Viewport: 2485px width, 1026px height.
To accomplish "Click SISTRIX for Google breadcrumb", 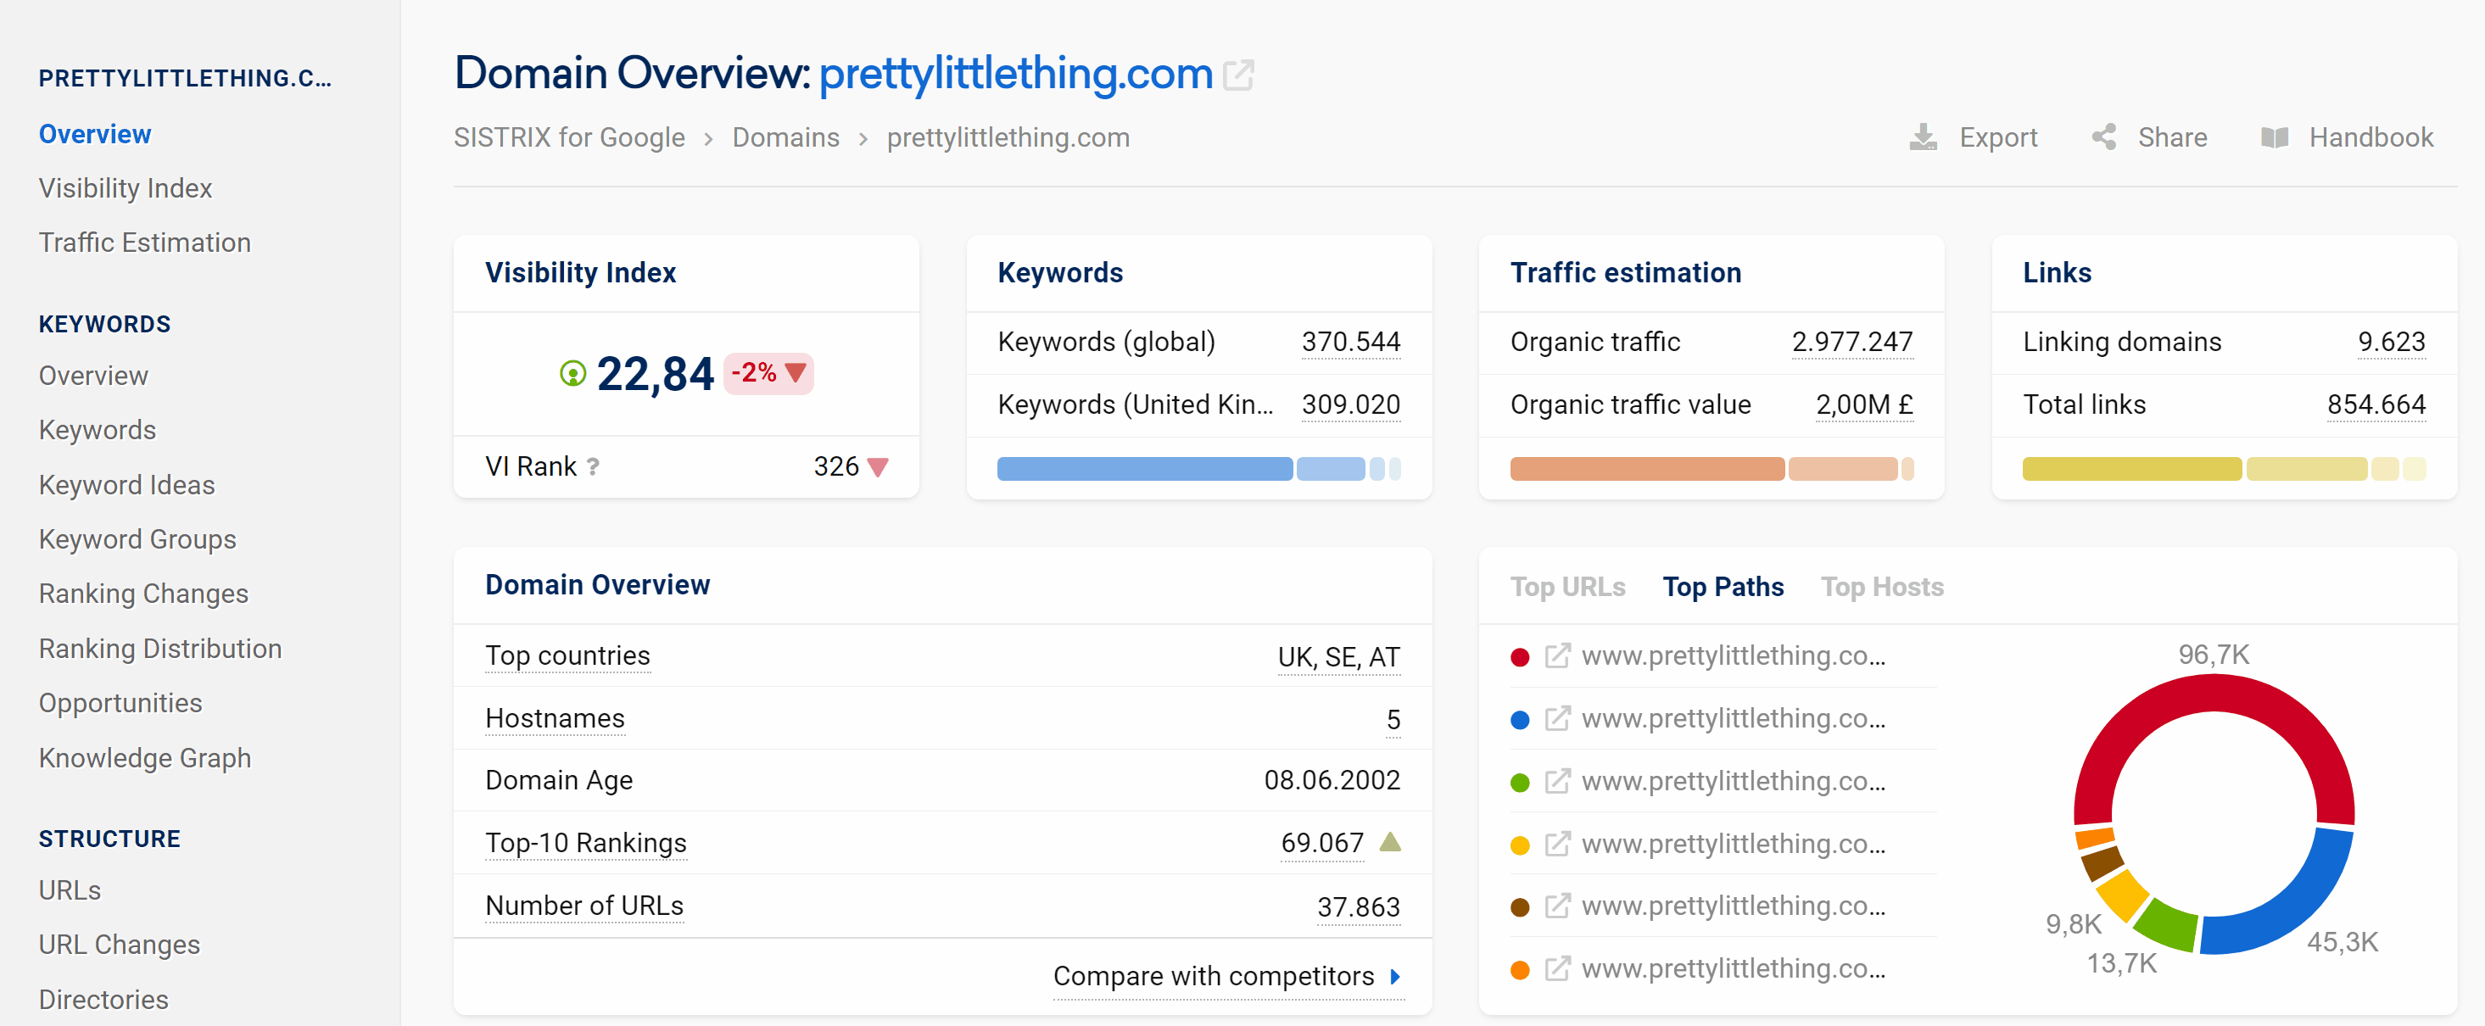I will pos(569,137).
